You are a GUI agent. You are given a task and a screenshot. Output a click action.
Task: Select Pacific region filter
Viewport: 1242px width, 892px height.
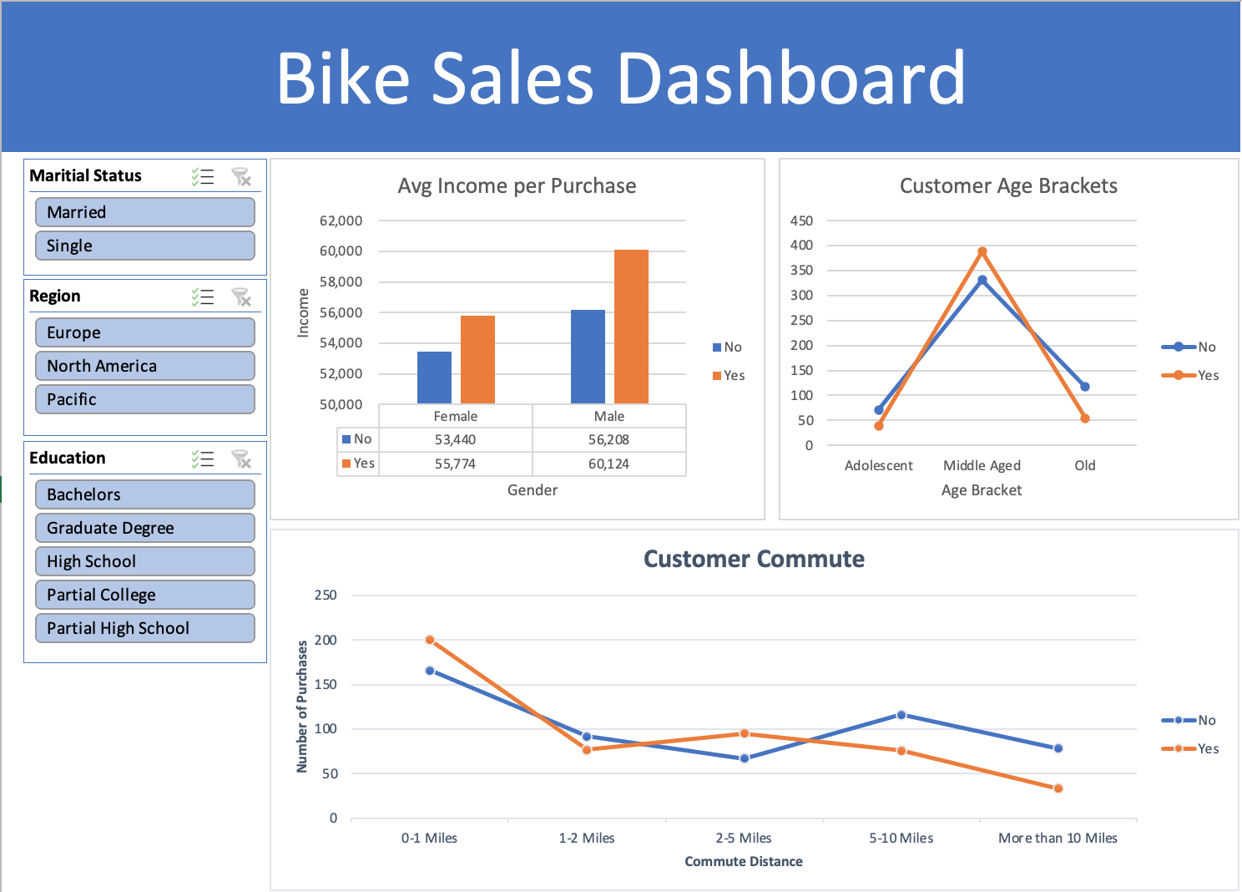point(144,399)
